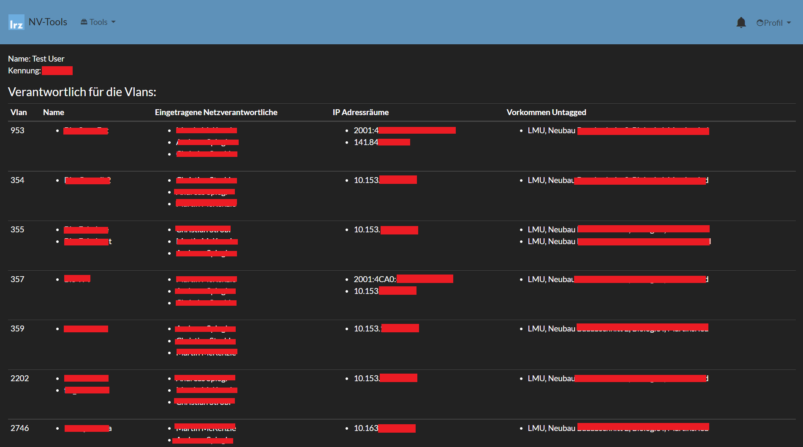Image resolution: width=803 pixels, height=447 pixels.
Task: Select the IP Adressräume column header
Action: pyautogui.click(x=360, y=112)
